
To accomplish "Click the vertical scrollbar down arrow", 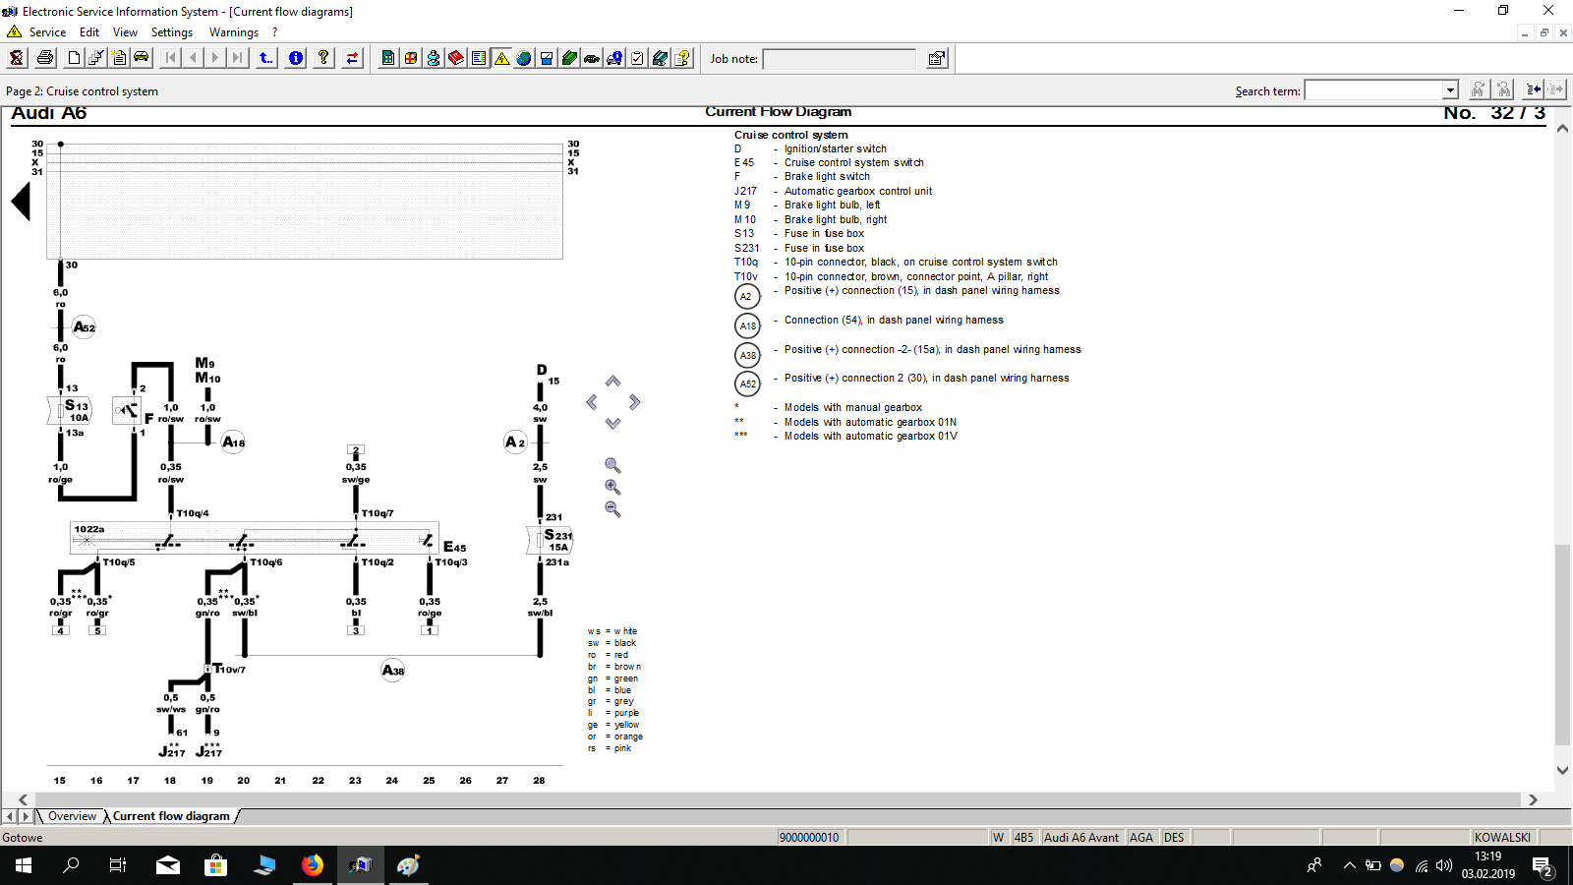I will [1562, 771].
